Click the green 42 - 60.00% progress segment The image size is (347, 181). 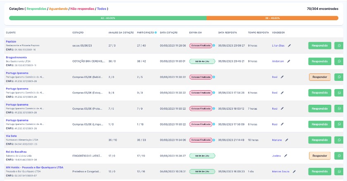pos(107,19)
